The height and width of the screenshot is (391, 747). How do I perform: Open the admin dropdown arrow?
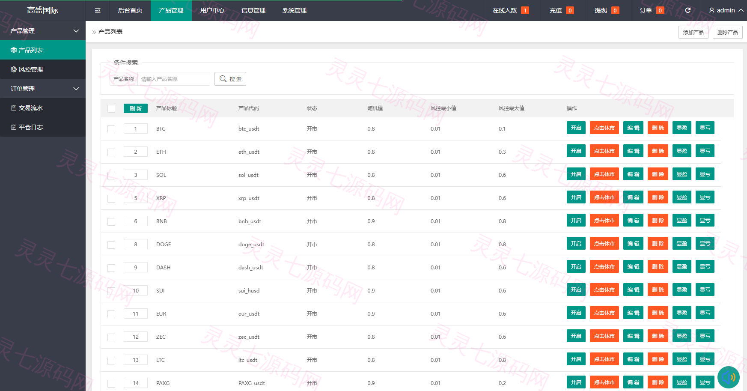[741, 10]
